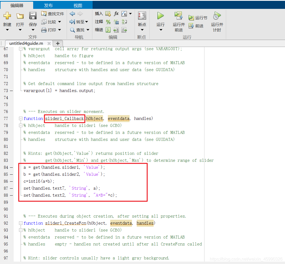The width and height of the screenshot is (285, 264).
Task: Switch to the 发布 (Publish) tab
Action: point(48,5)
